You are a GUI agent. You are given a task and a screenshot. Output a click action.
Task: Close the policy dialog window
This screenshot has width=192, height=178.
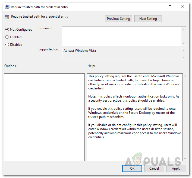coord(182,7)
